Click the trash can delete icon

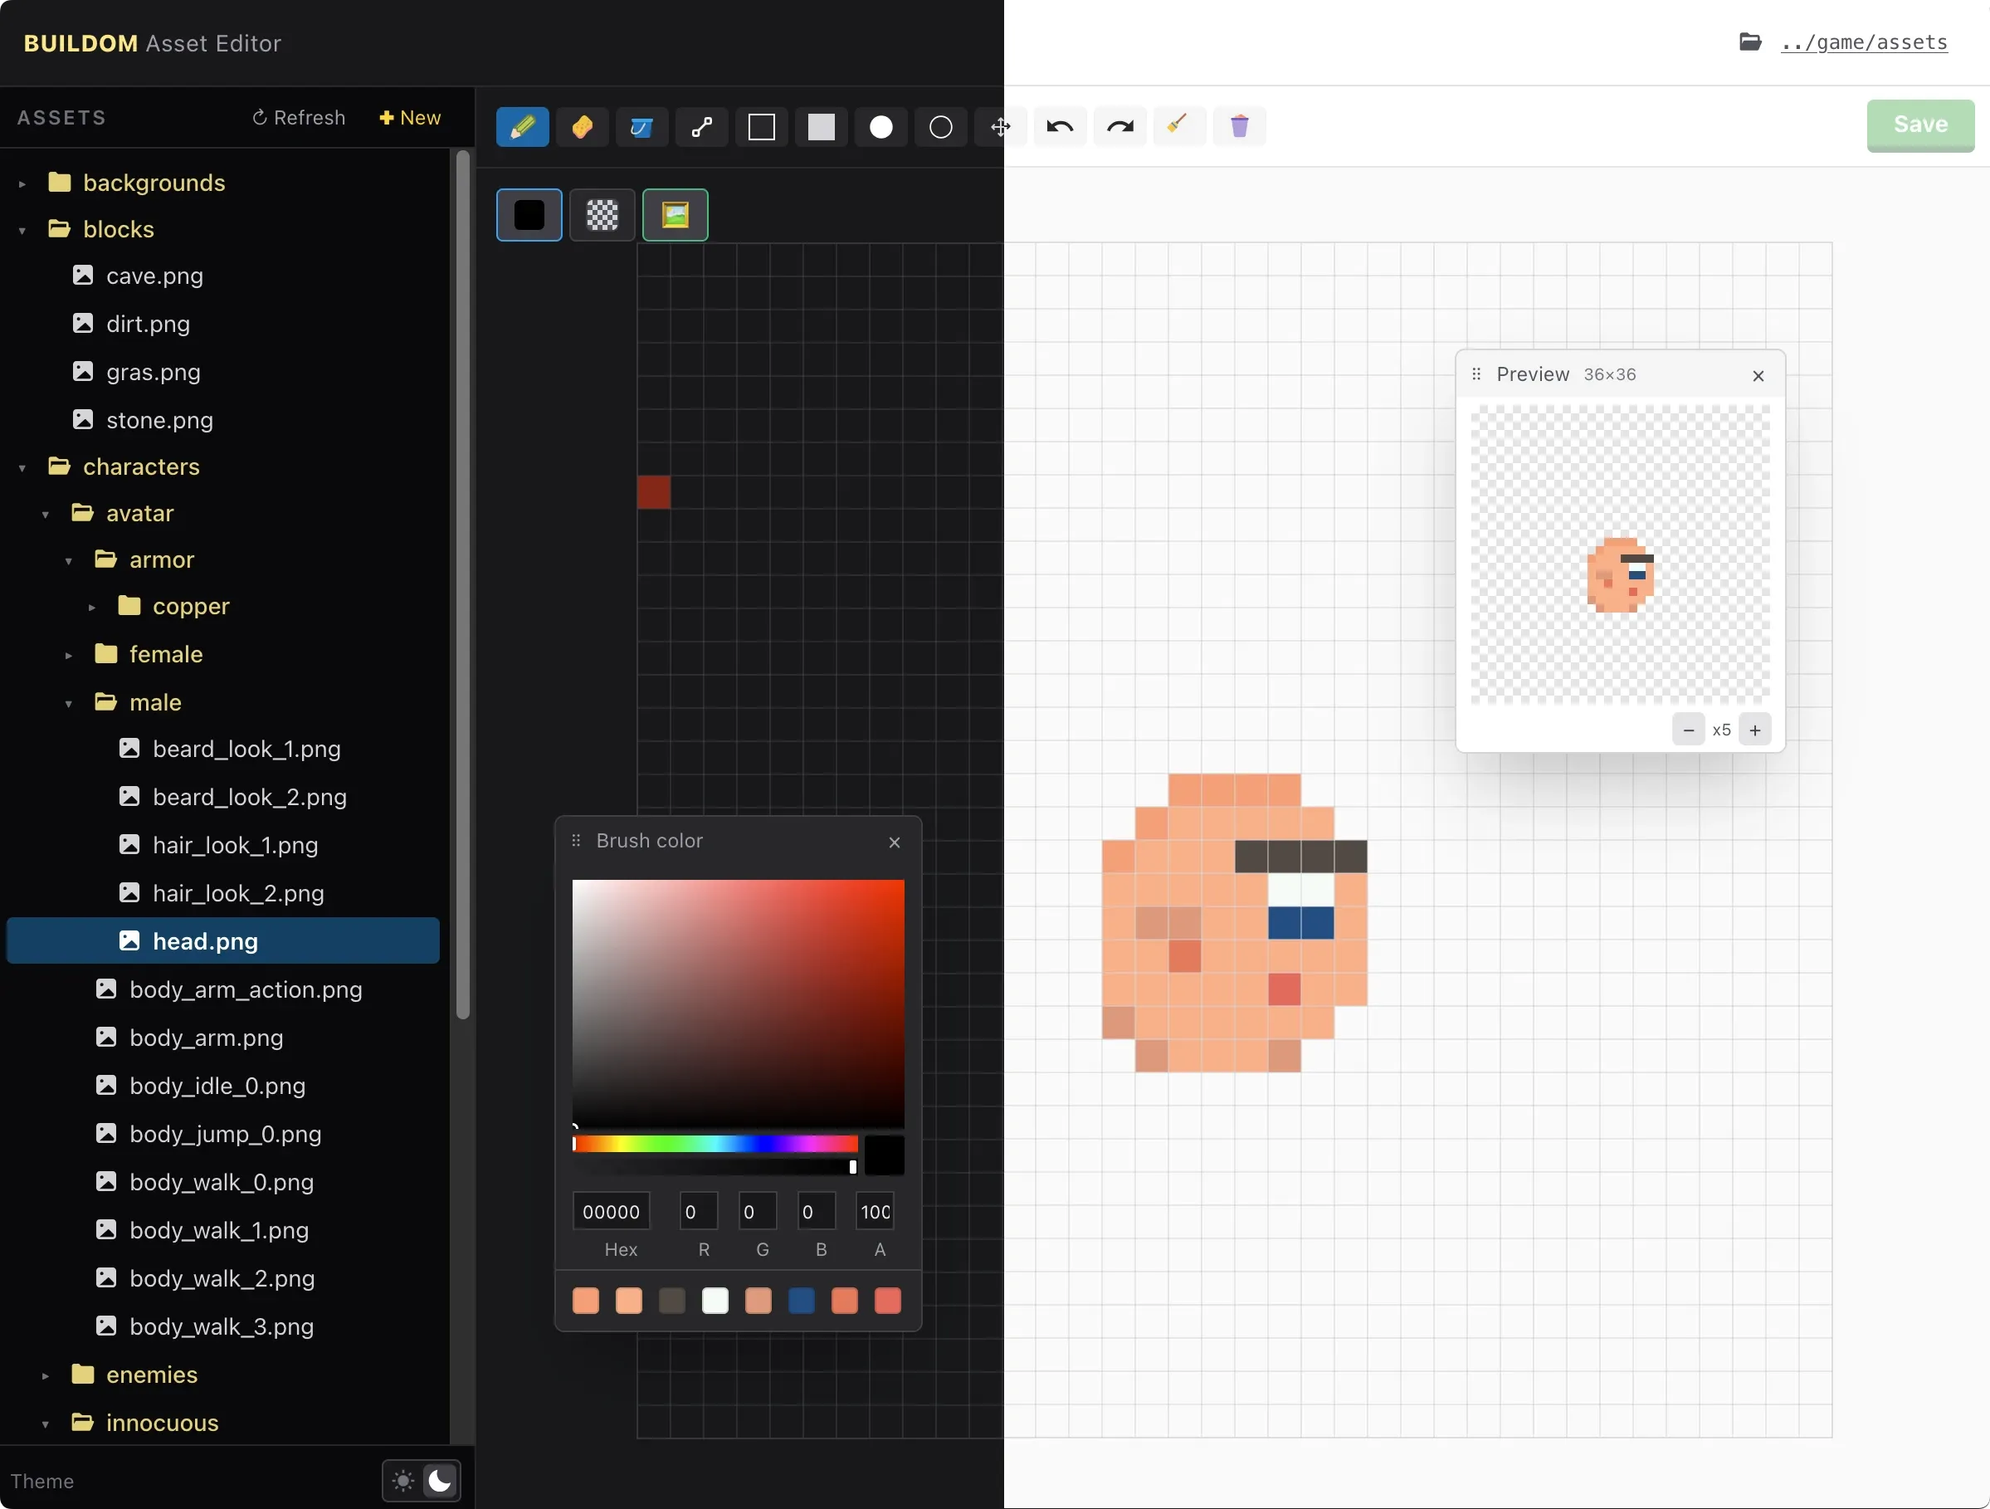[1240, 127]
